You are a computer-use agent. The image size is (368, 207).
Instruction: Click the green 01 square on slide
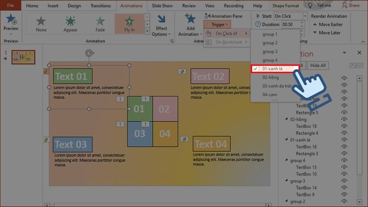click(x=140, y=109)
